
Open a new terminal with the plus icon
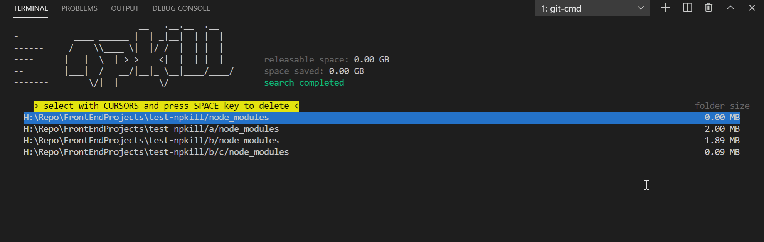pyautogui.click(x=665, y=8)
